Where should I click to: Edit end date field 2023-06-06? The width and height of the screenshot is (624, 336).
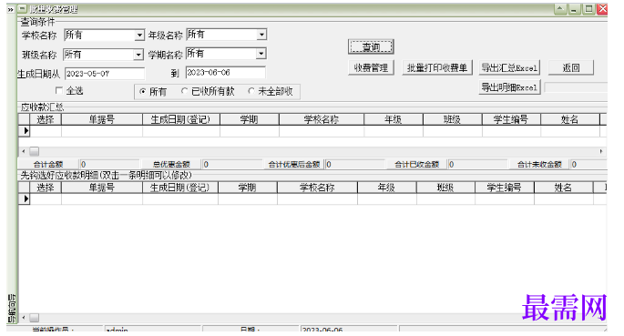pyautogui.click(x=225, y=72)
